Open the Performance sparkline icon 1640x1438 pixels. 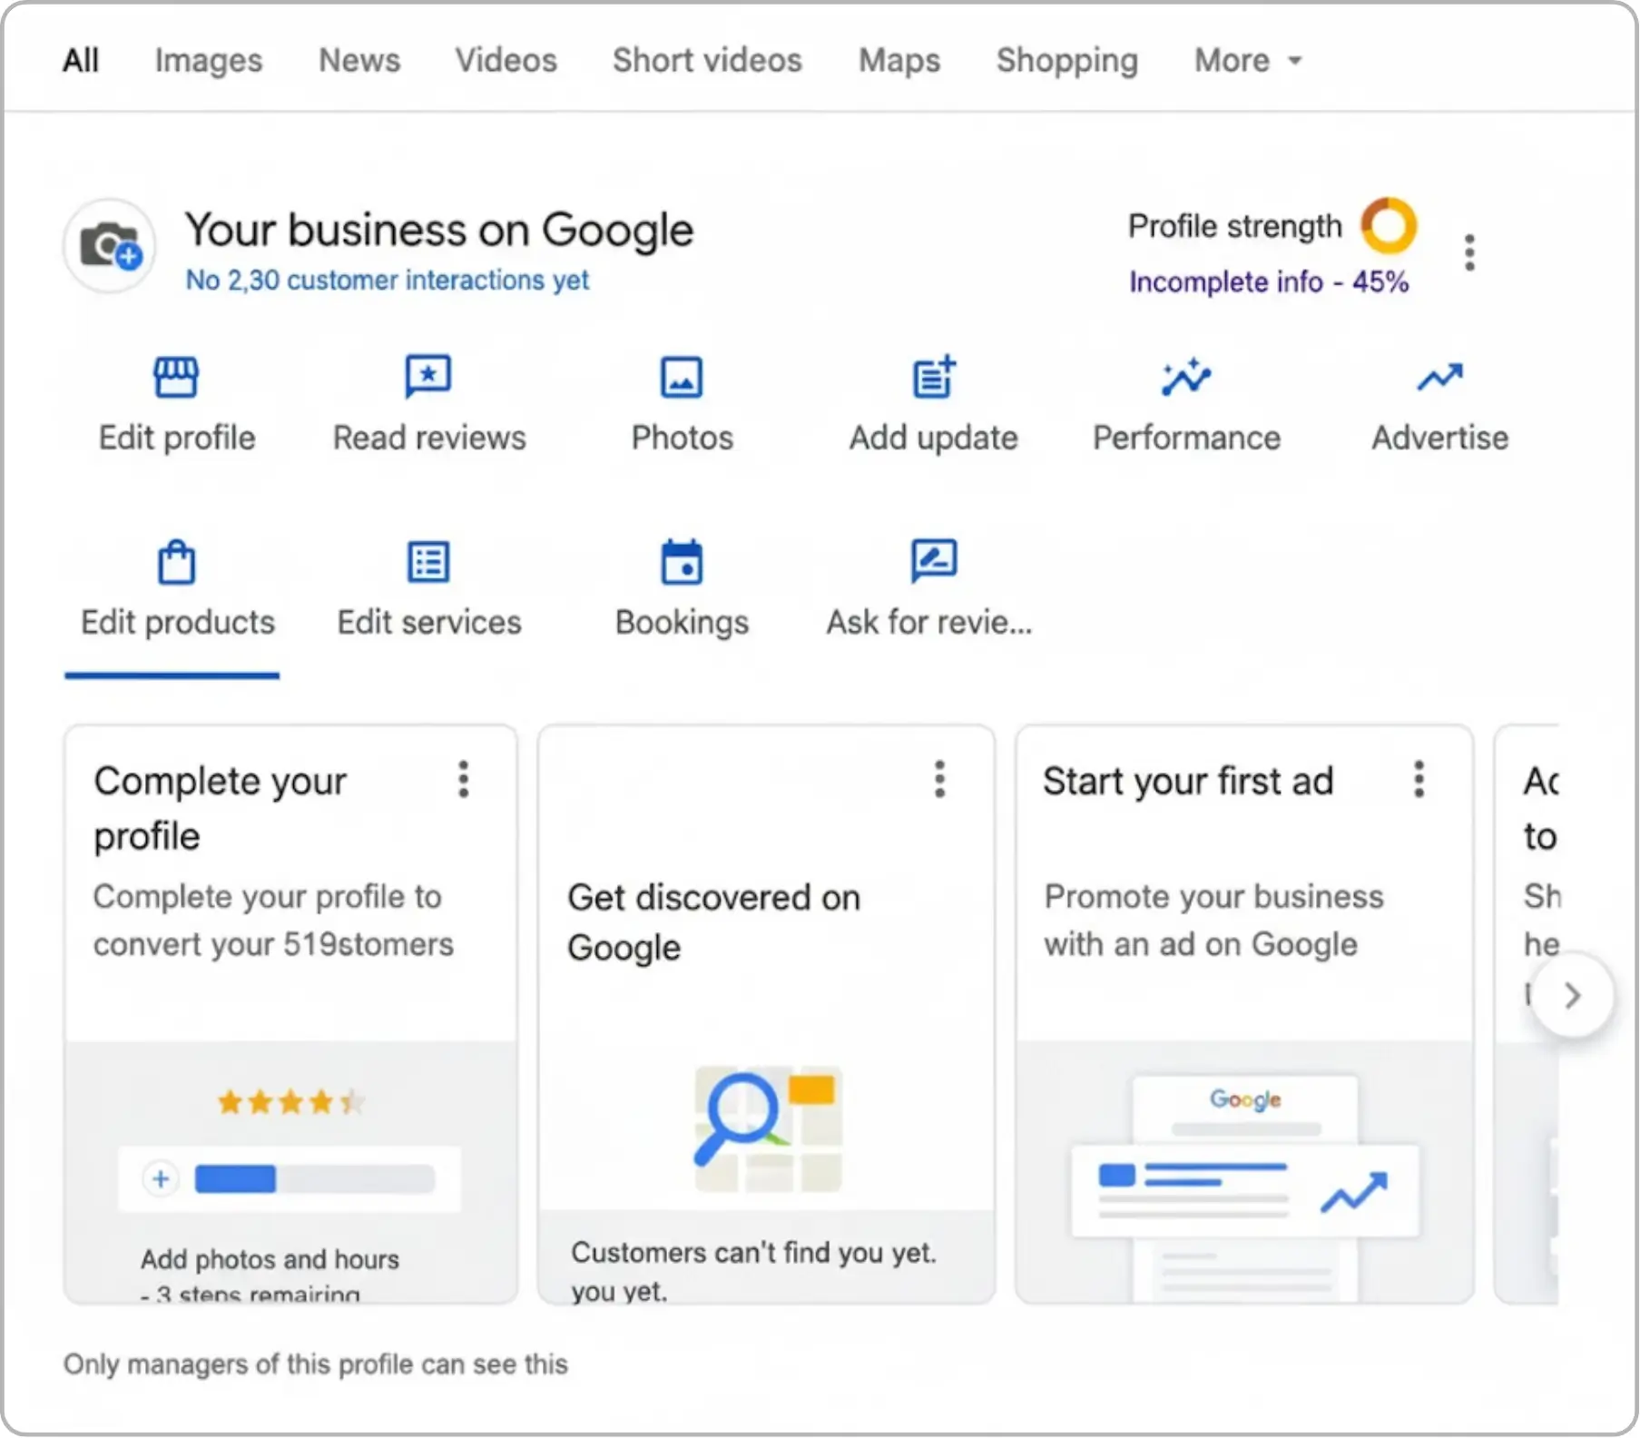[1186, 377]
